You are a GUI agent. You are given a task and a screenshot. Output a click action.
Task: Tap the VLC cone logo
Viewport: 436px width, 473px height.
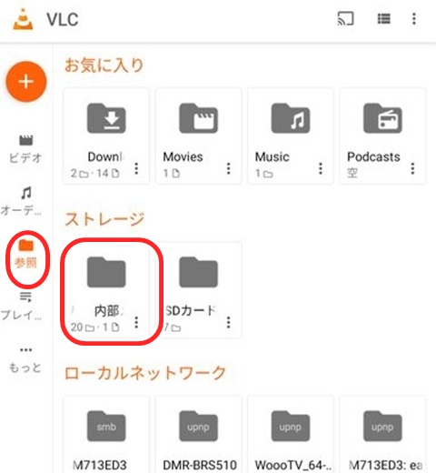pyautogui.click(x=23, y=19)
